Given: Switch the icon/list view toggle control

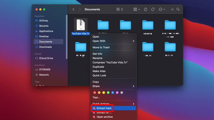Looking at the screenshot, I should coord(120,9).
